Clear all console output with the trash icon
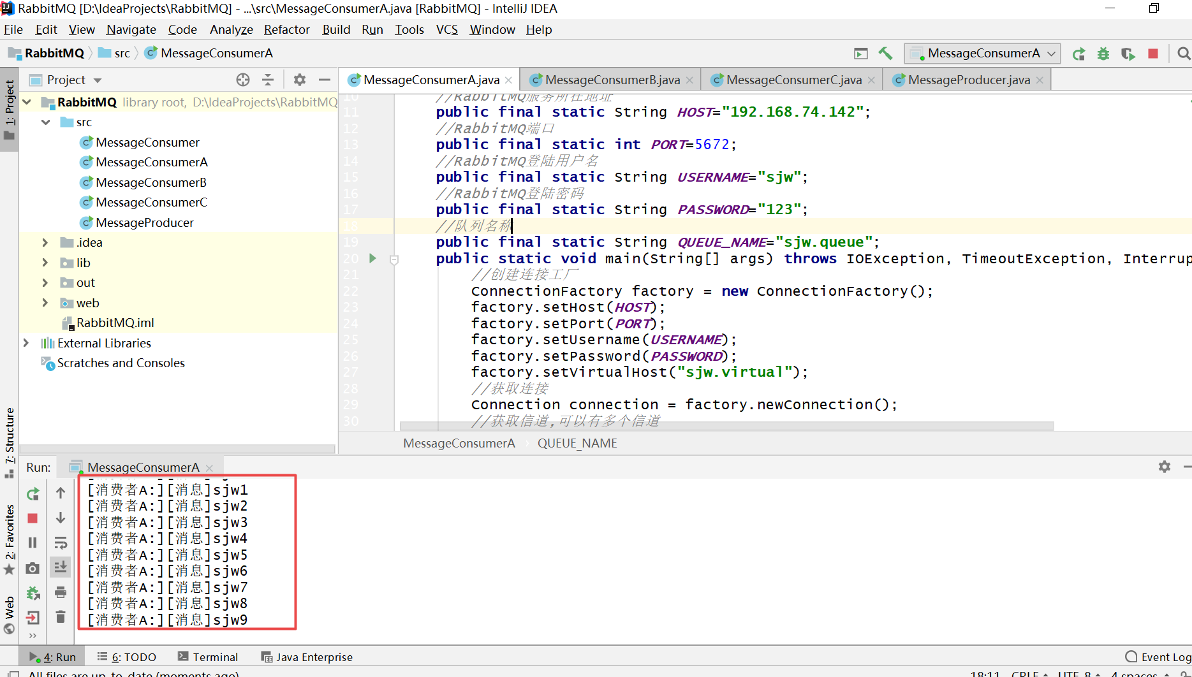The image size is (1192, 677). pos(61,616)
